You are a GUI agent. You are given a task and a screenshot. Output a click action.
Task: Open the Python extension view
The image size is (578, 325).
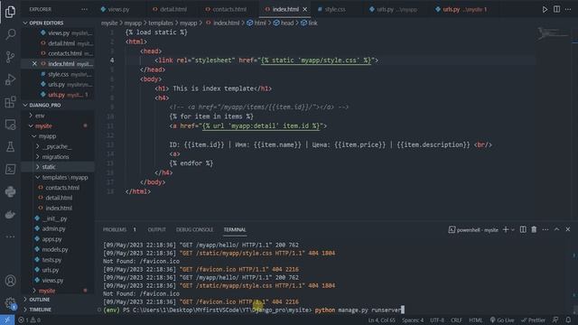click(x=10, y=191)
